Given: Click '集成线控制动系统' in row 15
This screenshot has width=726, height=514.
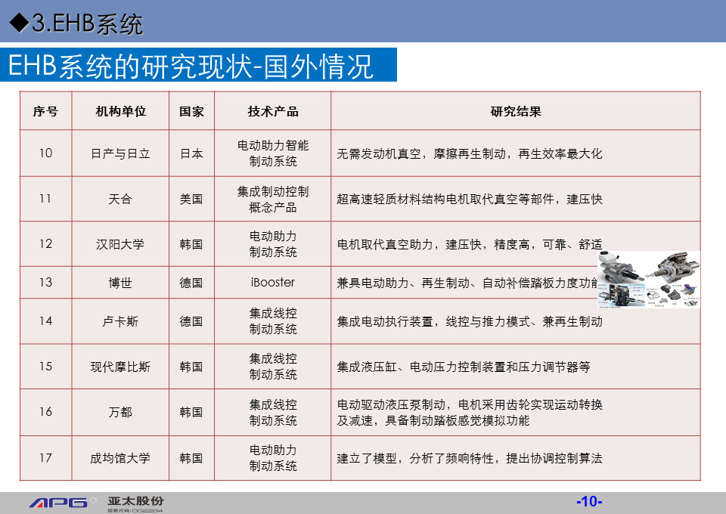Looking at the screenshot, I should pos(273,367).
